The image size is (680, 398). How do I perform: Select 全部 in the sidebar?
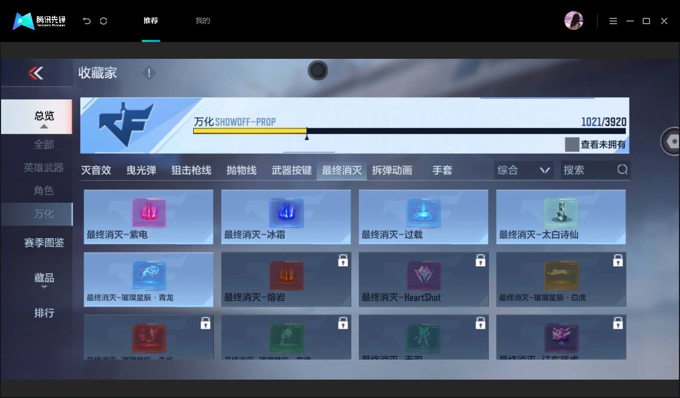click(x=44, y=144)
